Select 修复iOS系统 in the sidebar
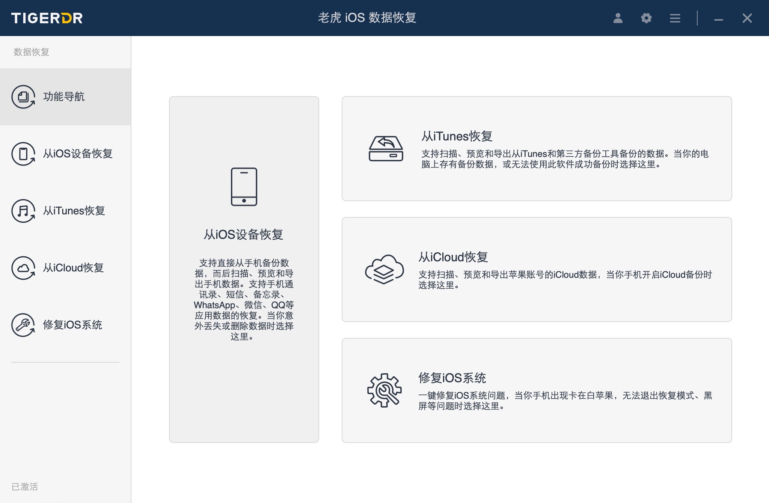Viewport: 769px width, 503px height. pos(72,325)
